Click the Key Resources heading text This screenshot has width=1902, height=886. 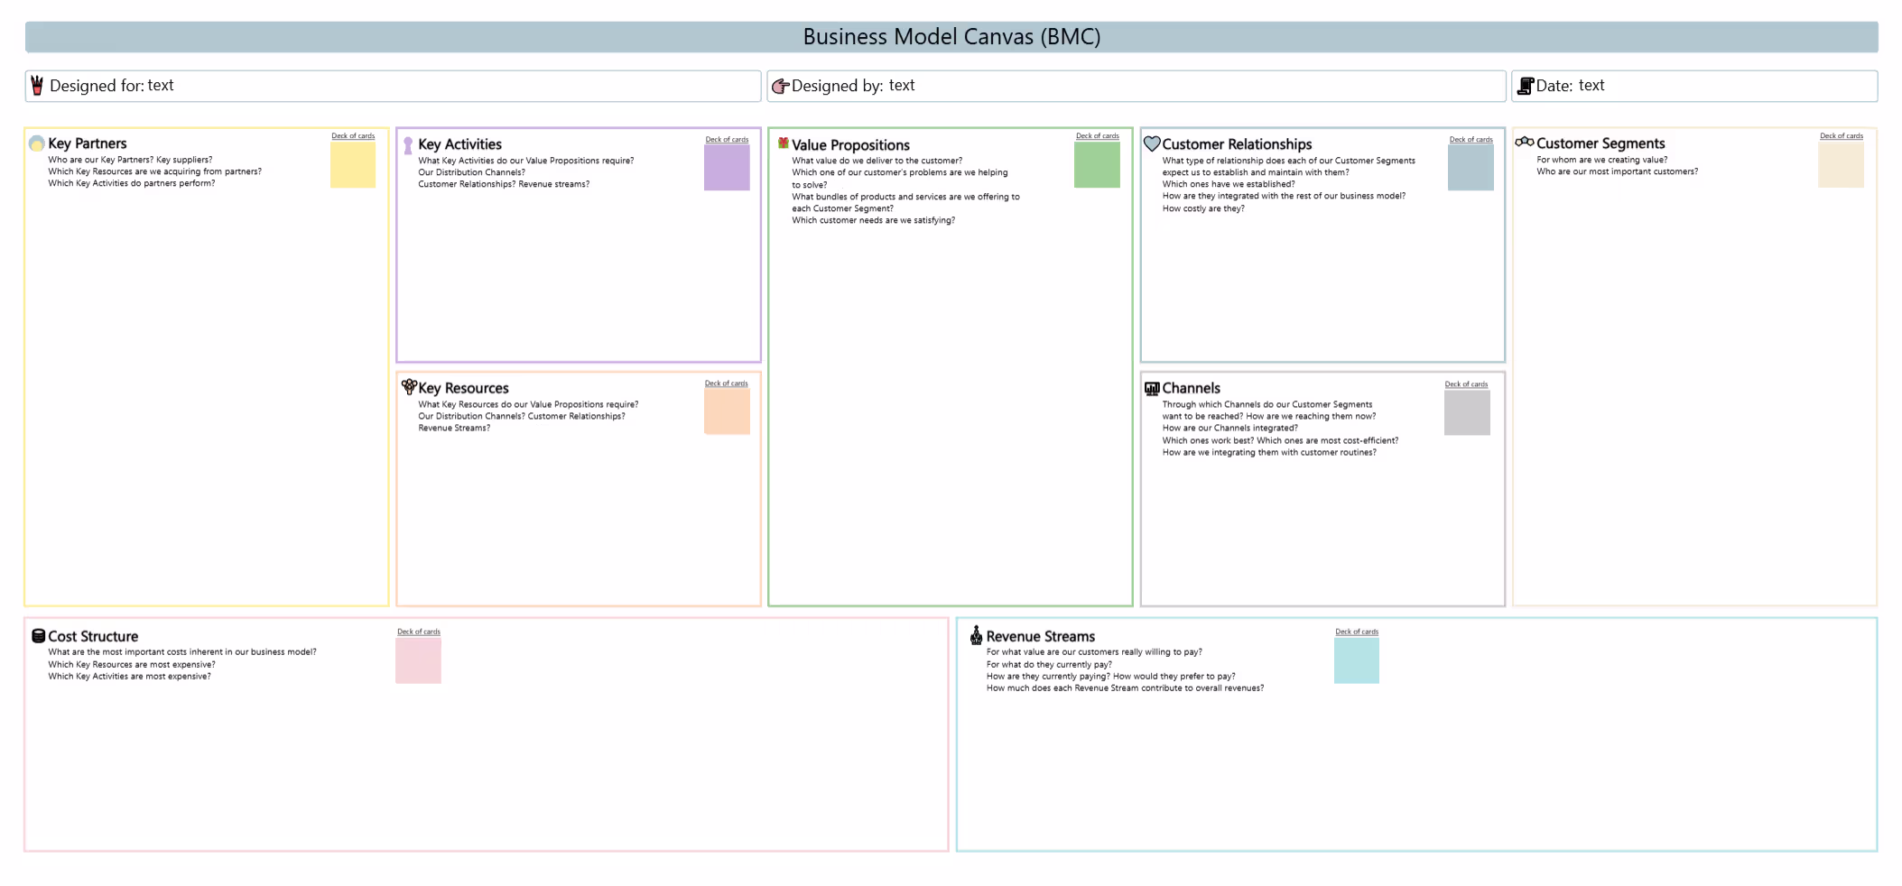pyautogui.click(x=463, y=388)
